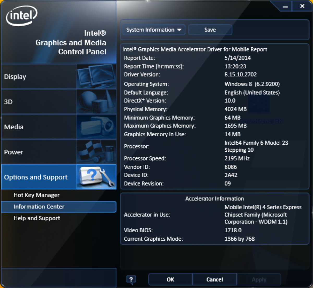Click report time 13:20:23
This screenshot has height=288, width=313.
pyautogui.click(x=235, y=66)
